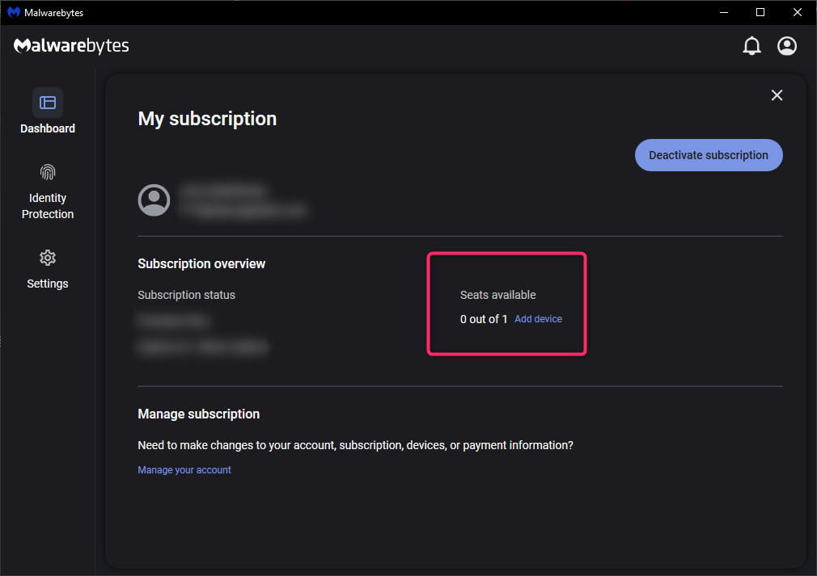Click the Subscription status label
The image size is (817, 576).
[x=187, y=295]
